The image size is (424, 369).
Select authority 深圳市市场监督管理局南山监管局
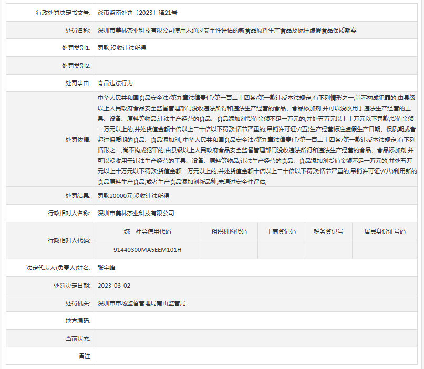(x=141, y=303)
